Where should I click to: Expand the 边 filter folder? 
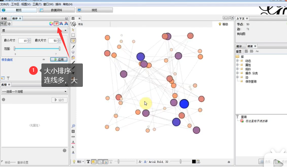[238, 77]
